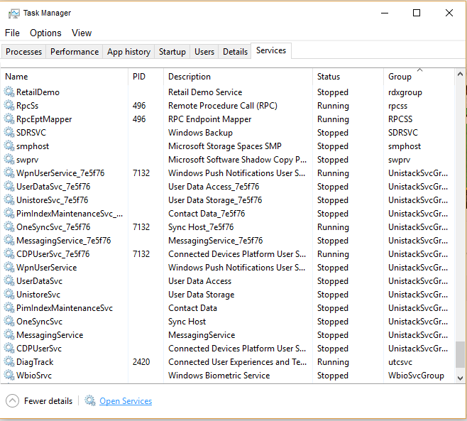467x421 pixels.
Task: Click the gear icon beside UserDataSvc_7e5f76
Action: click(9, 186)
